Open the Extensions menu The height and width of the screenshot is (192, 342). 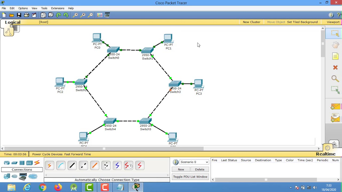pos(58,8)
